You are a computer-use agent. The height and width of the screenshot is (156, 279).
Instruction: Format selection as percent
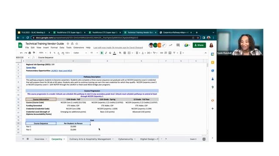[54, 53]
